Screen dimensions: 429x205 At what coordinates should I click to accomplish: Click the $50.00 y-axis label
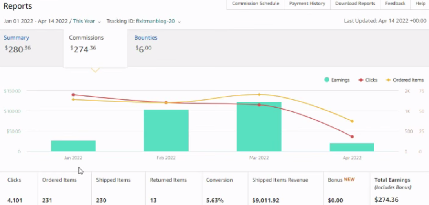tap(13, 131)
